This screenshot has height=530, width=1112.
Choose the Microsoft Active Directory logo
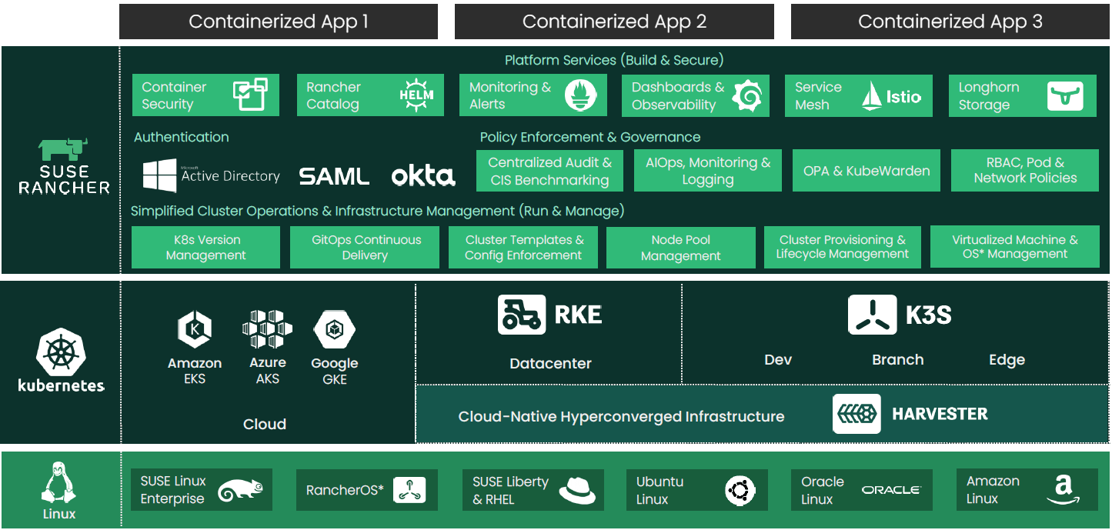pyautogui.click(x=212, y=176)
